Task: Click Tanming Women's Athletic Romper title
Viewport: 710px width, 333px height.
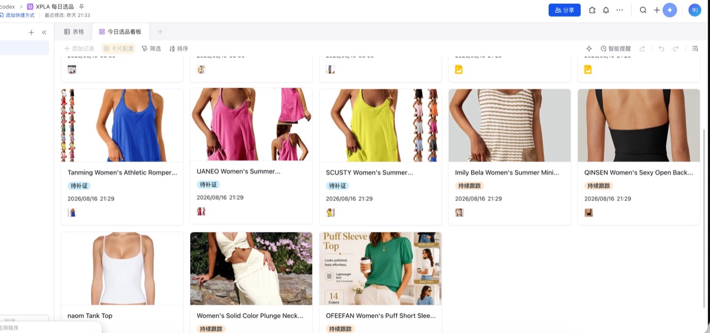Action: click(x=122, y=173)
